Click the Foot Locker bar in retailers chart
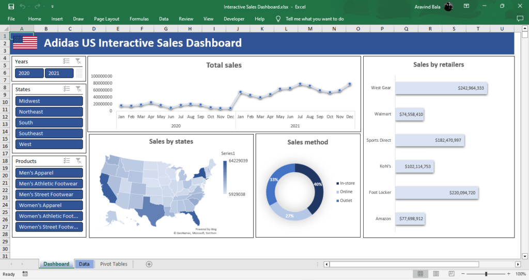The image size is (529, 280). 437,193
